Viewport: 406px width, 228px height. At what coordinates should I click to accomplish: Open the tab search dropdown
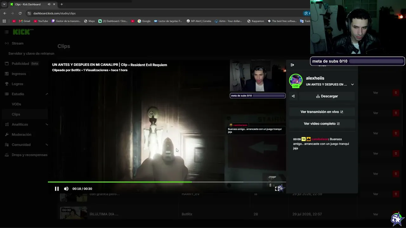[x=4, y=4]
